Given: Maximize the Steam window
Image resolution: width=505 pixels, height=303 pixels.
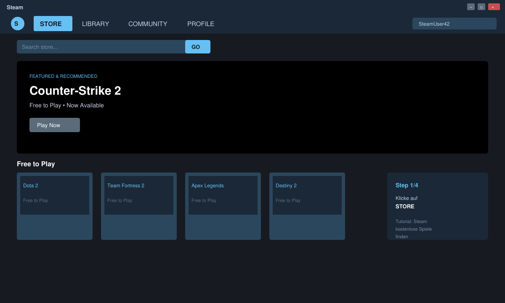Looking at the screenshot, I should [x=481, y=7].
